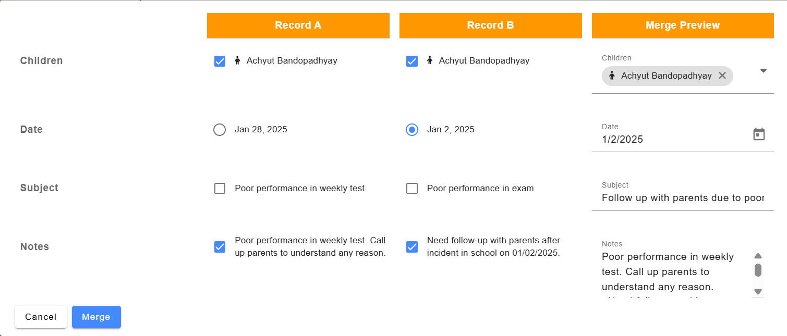This screenshot has height=336, width=787.
Task: Uncheck the Notes checkbox in Record B
Action: [x=412, y=246]
